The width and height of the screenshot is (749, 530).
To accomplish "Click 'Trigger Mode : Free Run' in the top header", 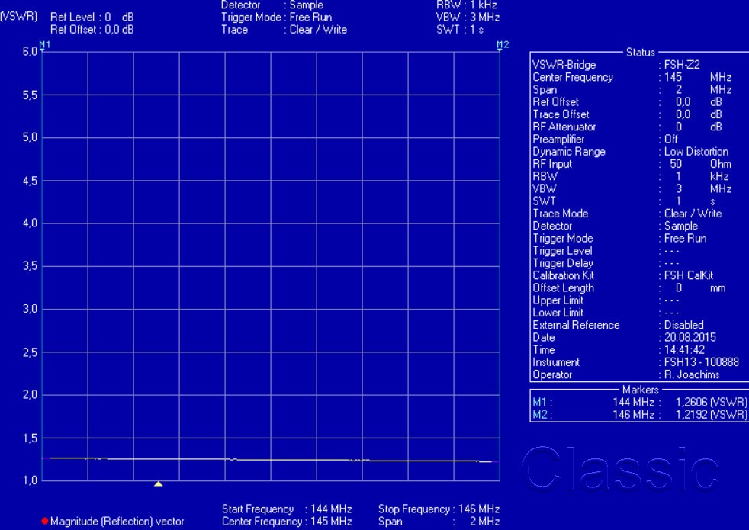I will tap(276, 18).
